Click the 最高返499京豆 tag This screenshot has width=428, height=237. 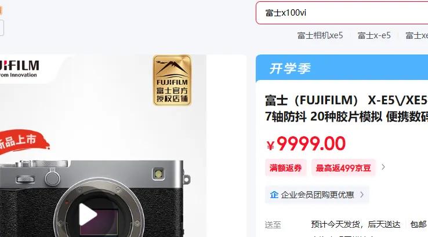tap(343, 167)
